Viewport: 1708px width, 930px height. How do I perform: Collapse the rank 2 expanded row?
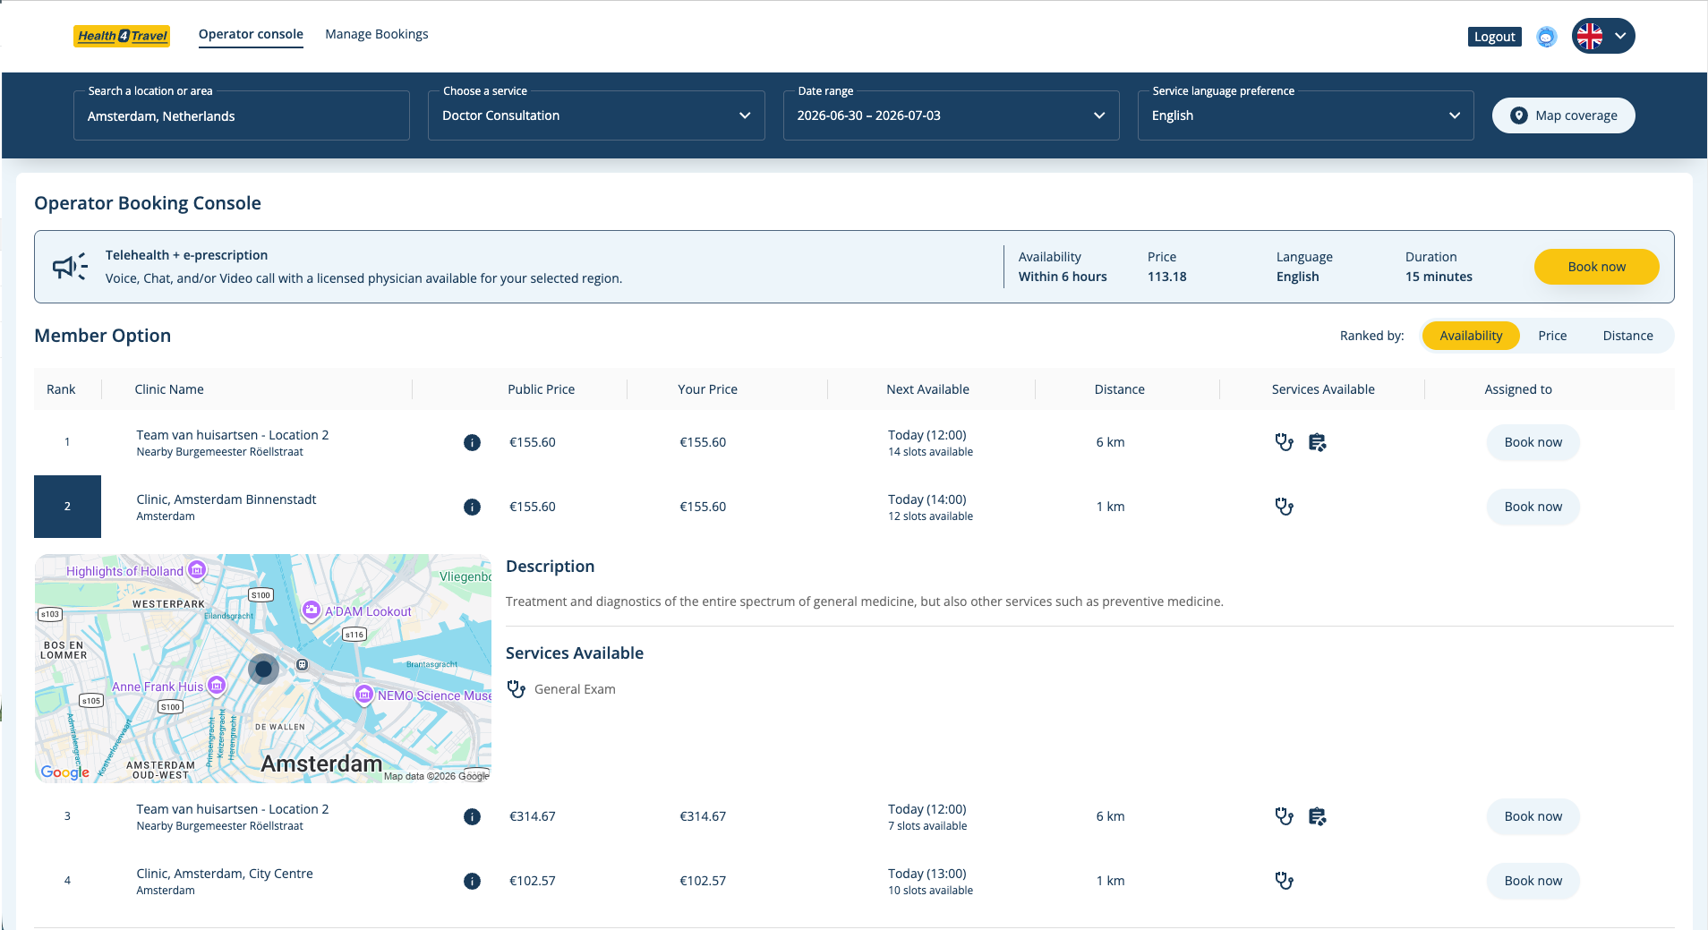67,507
